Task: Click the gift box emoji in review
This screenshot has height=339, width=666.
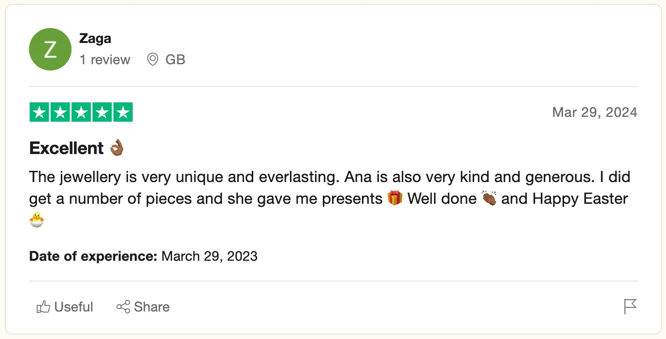Action: [395, 198]
